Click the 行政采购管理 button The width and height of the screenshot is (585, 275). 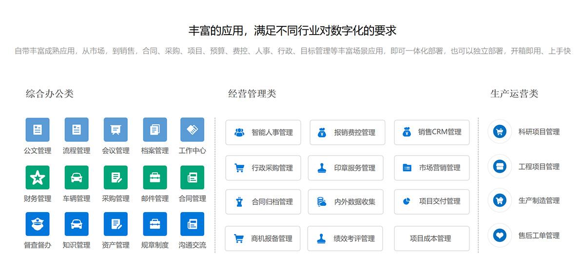tap(263, 168)
